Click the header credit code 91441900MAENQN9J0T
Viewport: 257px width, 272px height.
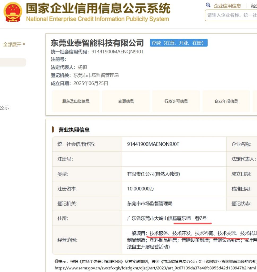117,52
